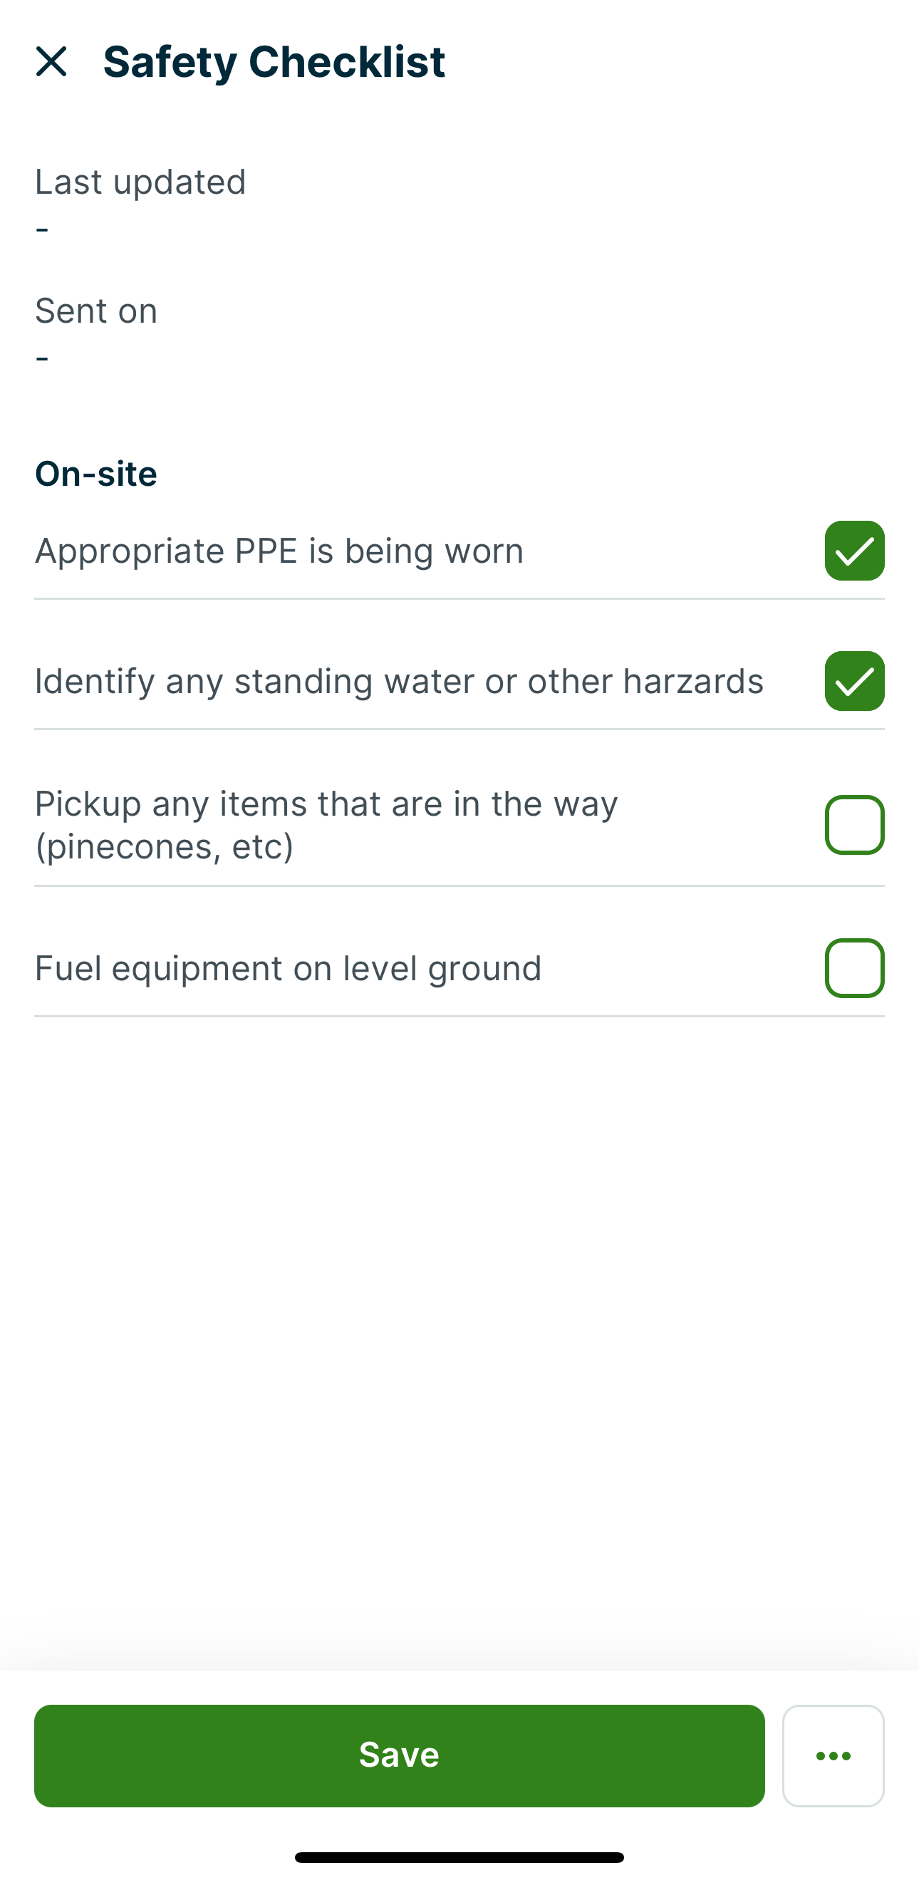Select the On-site section header

(x=95, y=473)
